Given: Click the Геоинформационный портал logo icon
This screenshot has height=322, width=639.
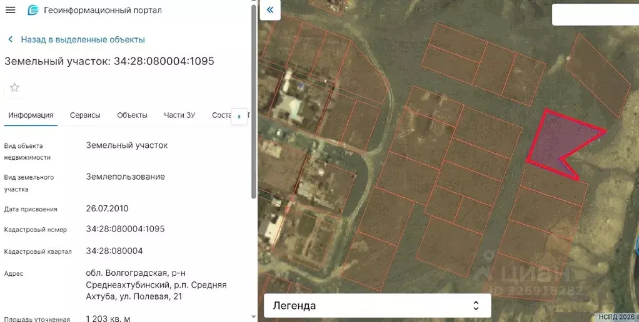Looking at the screenshot, I should click(33, 11).
